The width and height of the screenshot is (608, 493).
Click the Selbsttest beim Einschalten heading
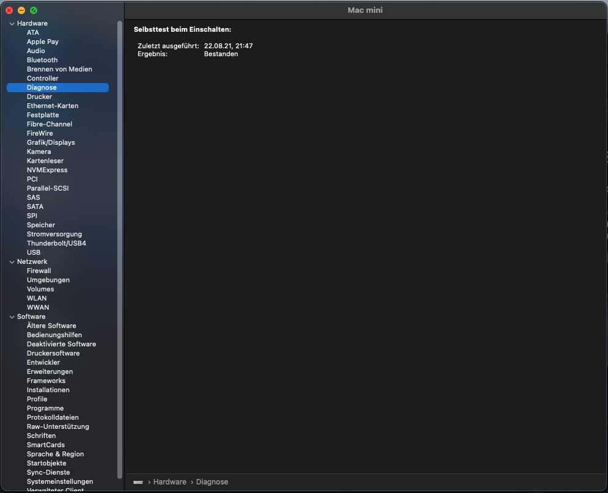[x=183, y=30]
